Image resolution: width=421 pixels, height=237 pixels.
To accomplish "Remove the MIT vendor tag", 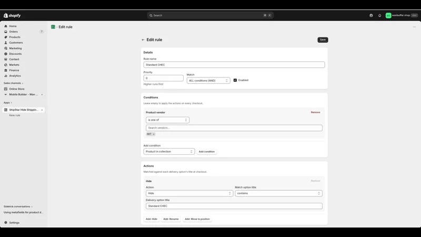I will coord(154,134).
